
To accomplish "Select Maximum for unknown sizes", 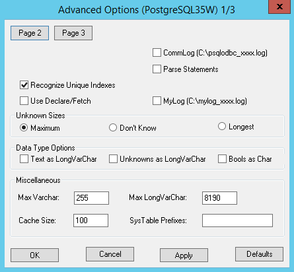I will point(24,127).
